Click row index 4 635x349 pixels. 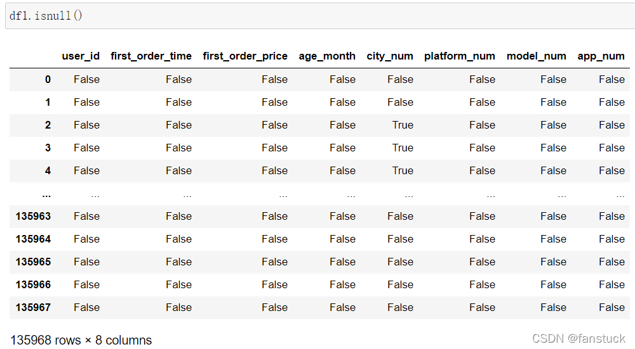coord(48,171)
